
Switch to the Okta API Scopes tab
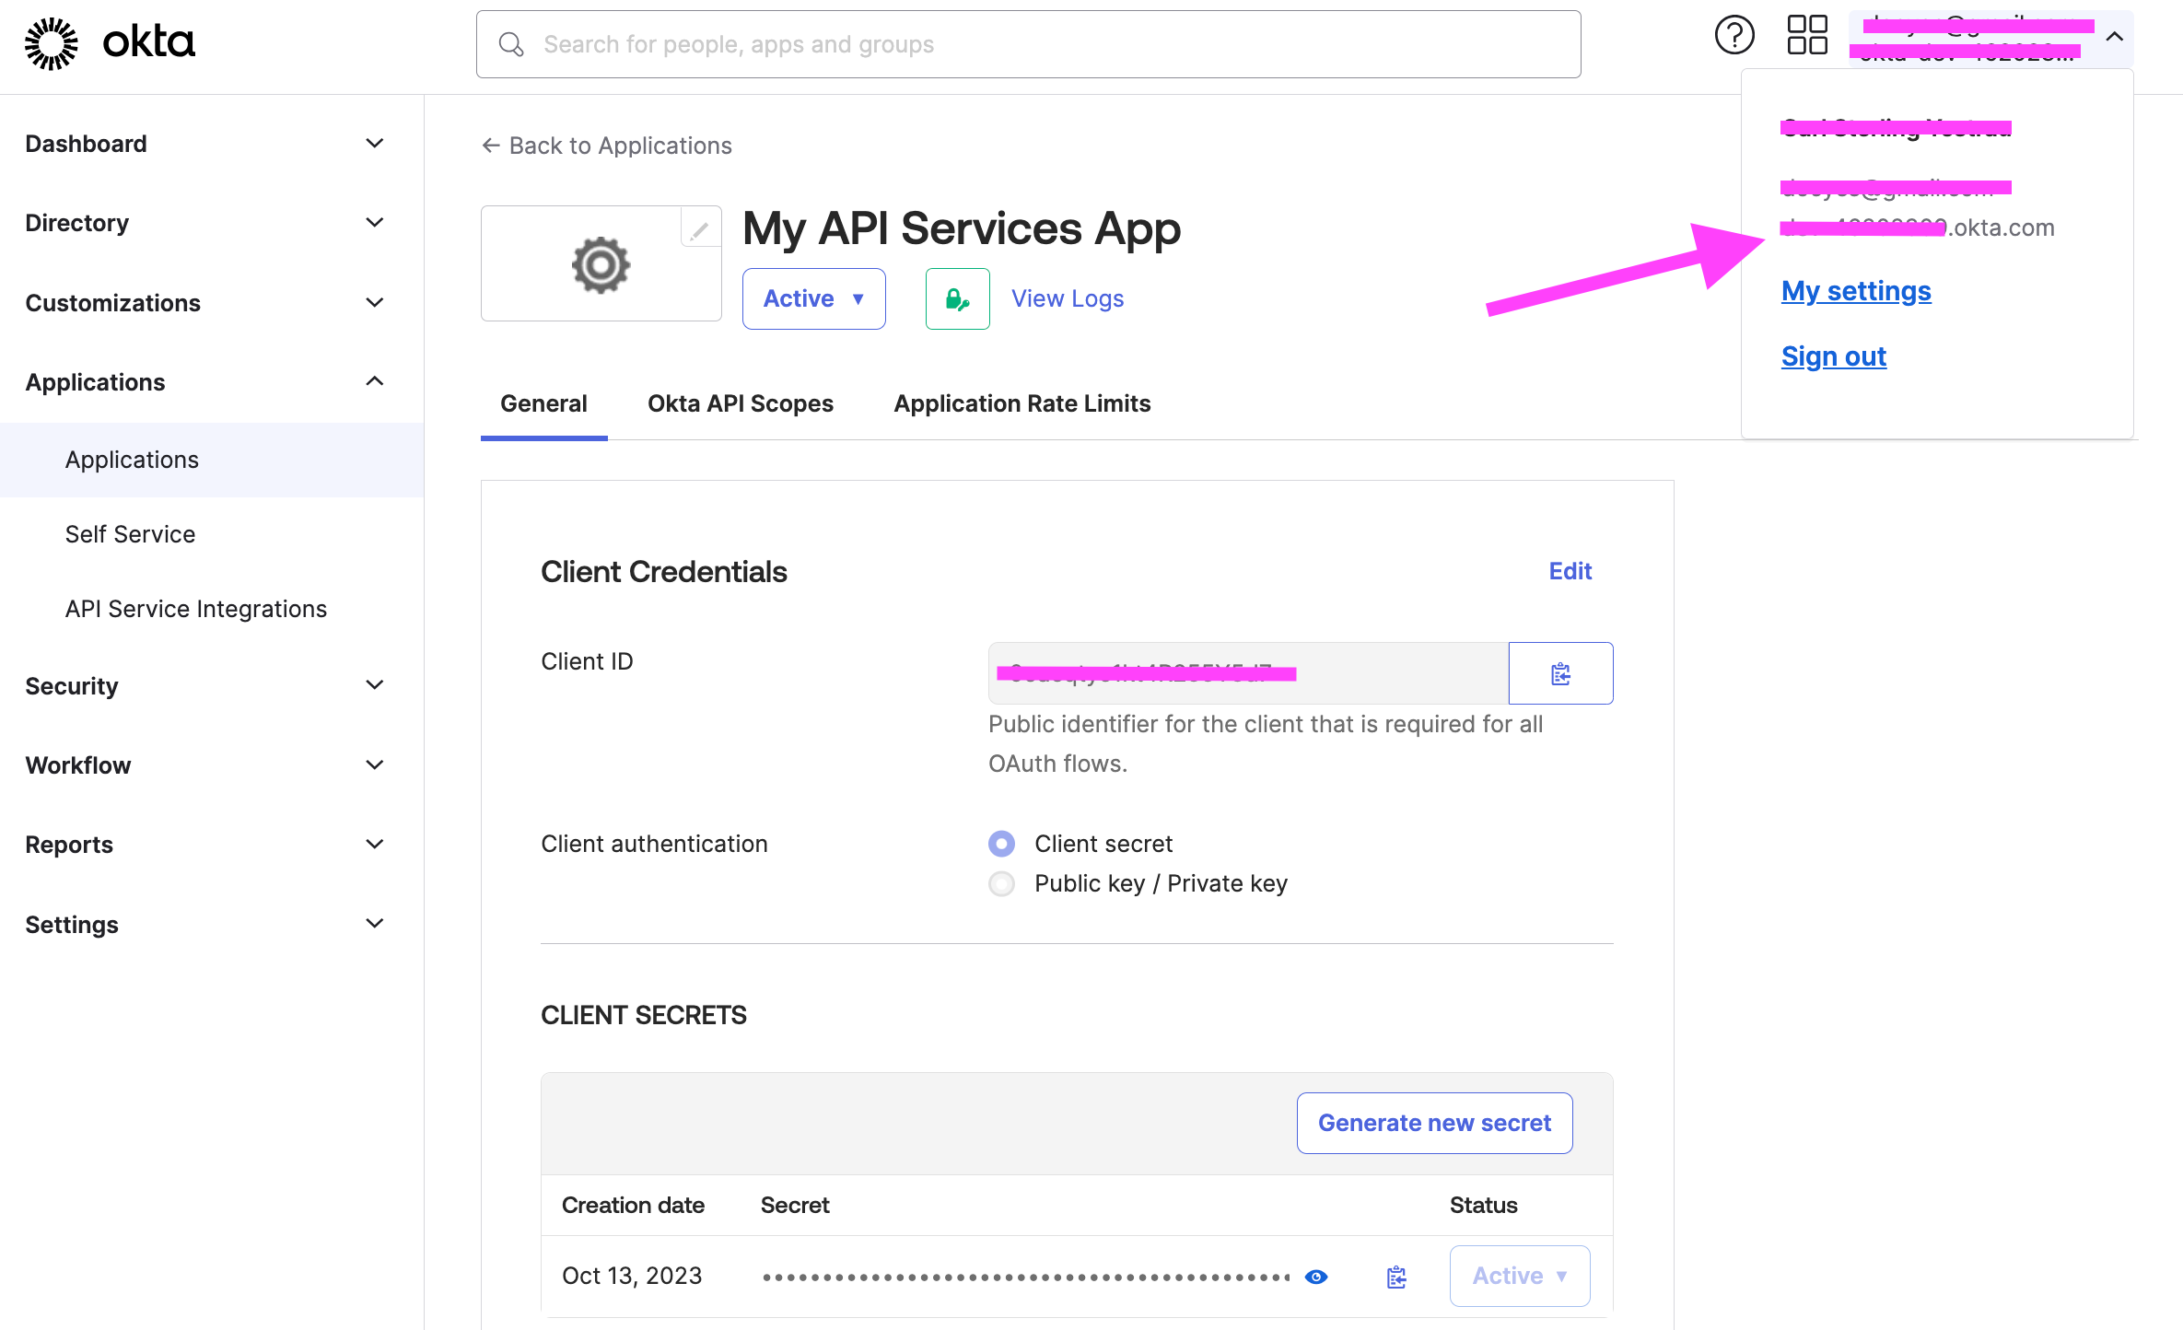point(741,402)
